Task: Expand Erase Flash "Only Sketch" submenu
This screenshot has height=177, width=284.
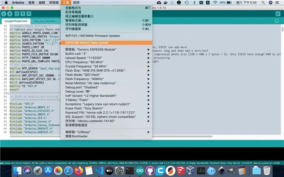Action: click(106, 108)
